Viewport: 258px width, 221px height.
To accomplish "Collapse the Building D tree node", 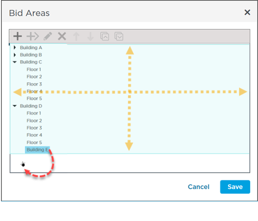I will click(x=15, y=106).
